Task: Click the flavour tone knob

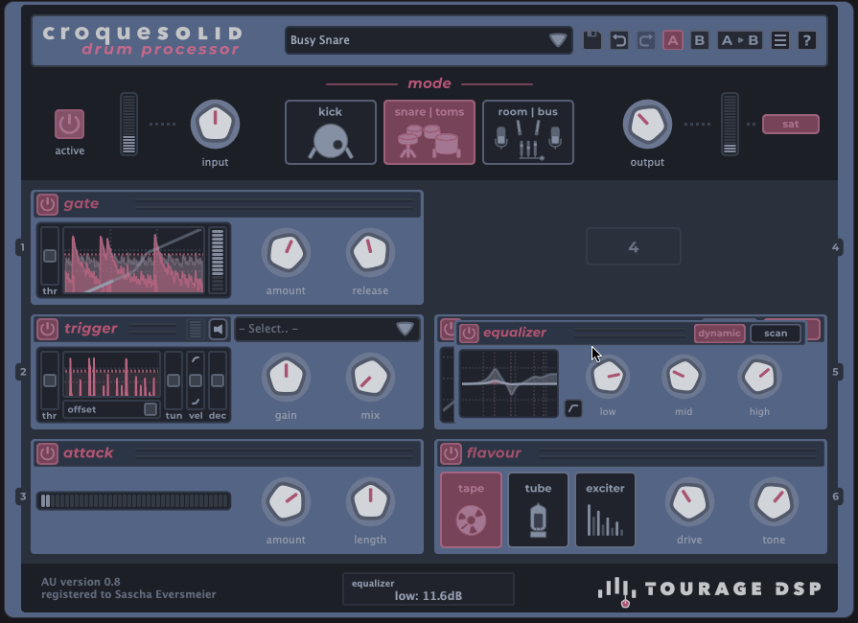Action: 774,502
